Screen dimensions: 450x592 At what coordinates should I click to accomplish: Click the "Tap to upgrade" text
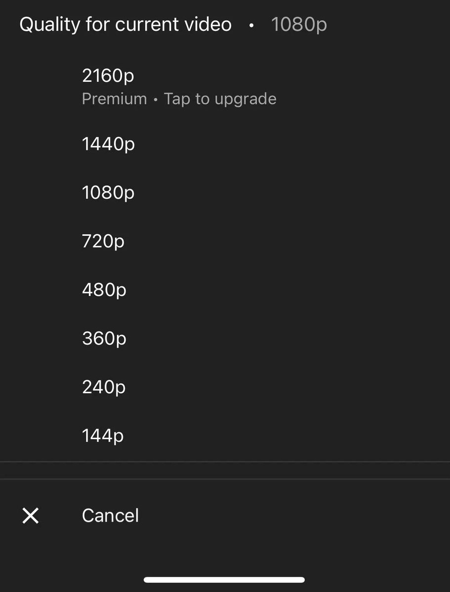tap(220, 99)
